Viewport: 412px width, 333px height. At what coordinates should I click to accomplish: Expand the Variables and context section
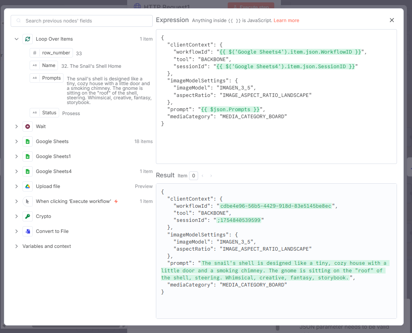tap(17, 246)
